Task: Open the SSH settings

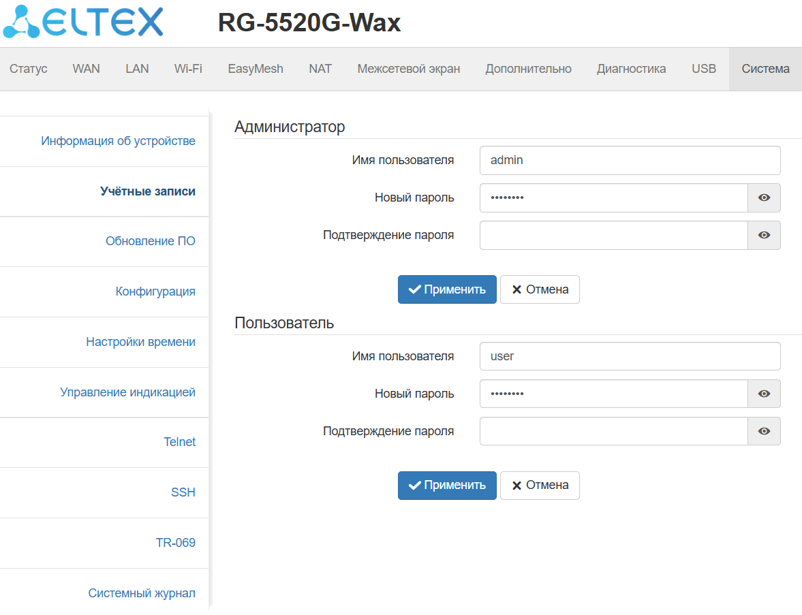Action: (183, 492)
